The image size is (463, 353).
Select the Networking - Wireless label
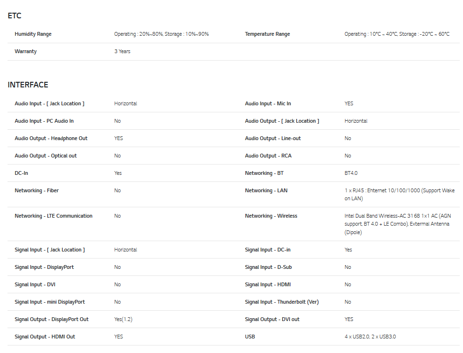(x=271, y=216)
